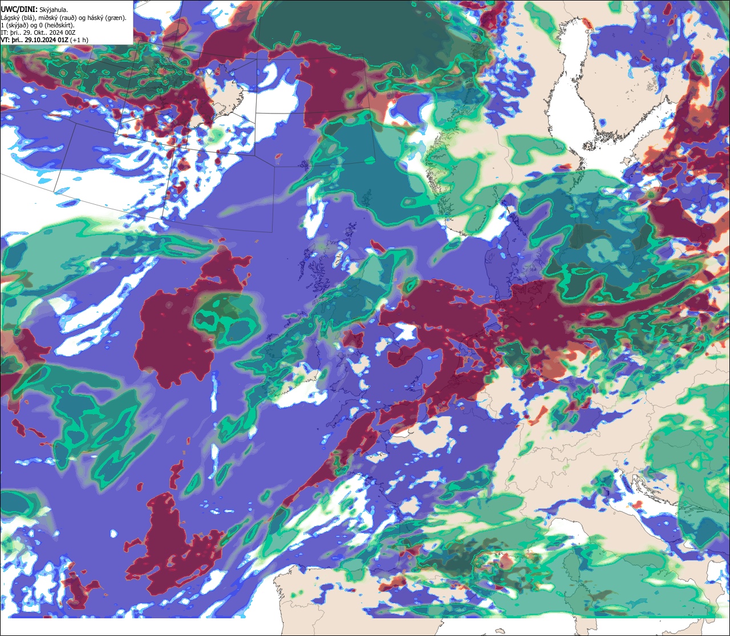Click the issue time "IT: þri.. 29. Okt.. 2024 00Z"

click(x=38, y=33)
